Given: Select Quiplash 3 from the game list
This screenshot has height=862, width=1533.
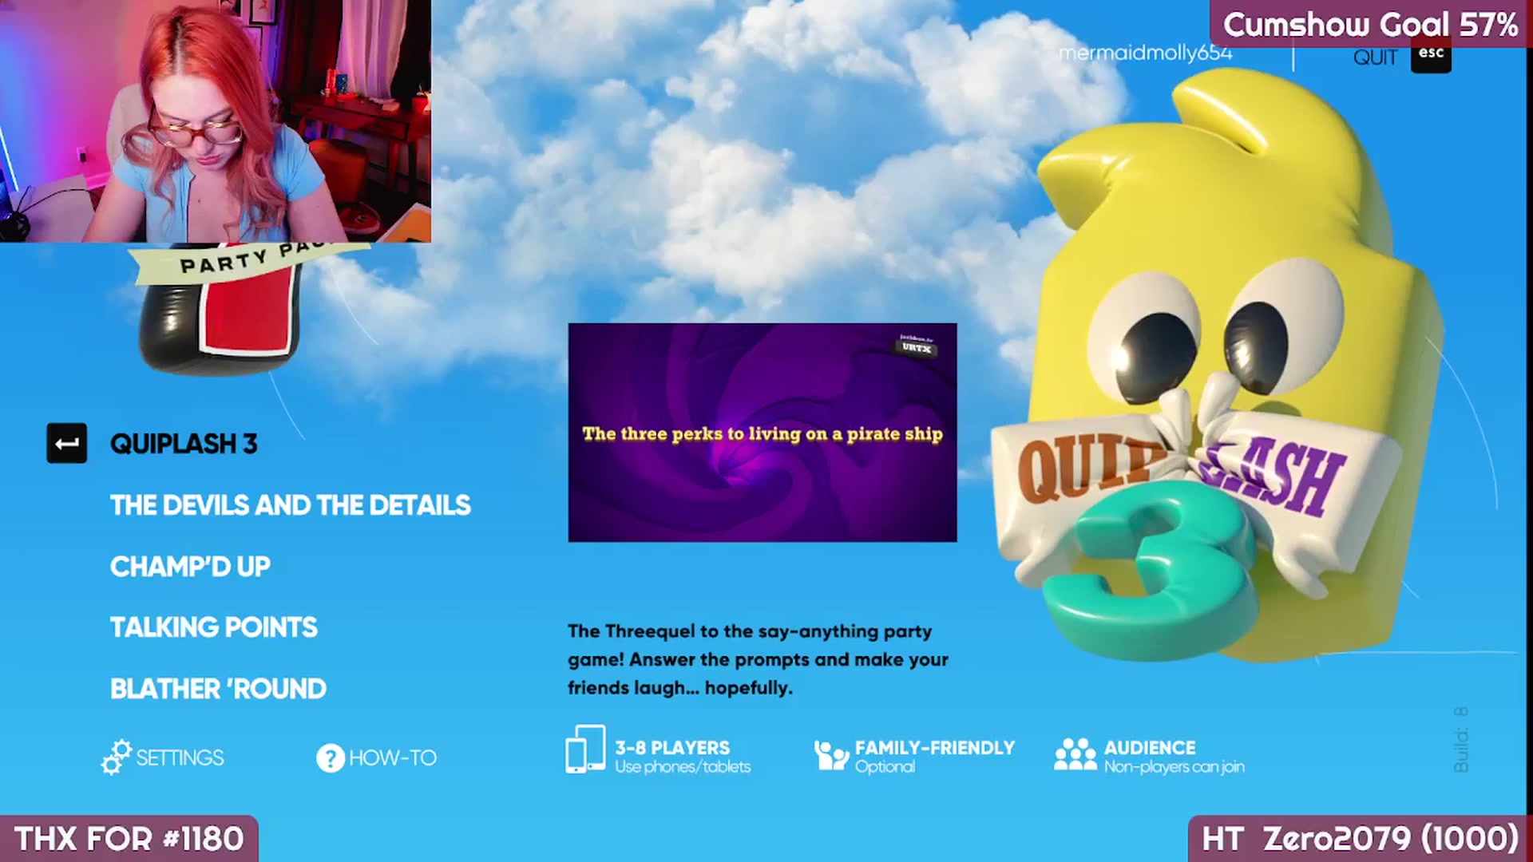Looking at the screenshot, I should pyautogui.click(x=184, y=444).
